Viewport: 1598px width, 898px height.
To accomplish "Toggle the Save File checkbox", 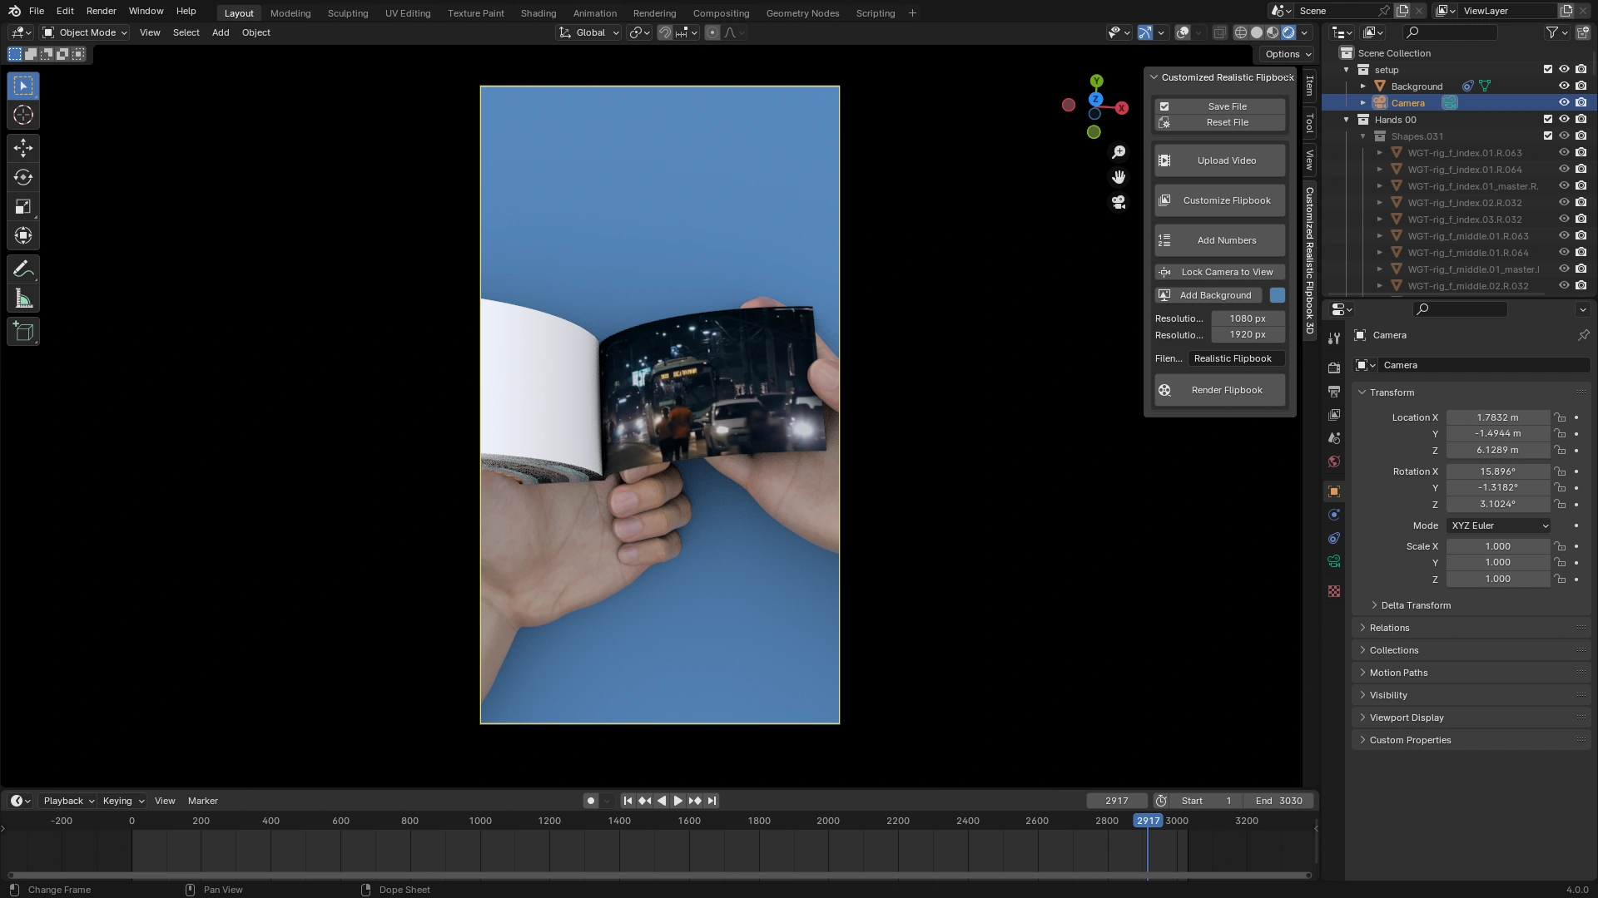I will click(1164, 106).
